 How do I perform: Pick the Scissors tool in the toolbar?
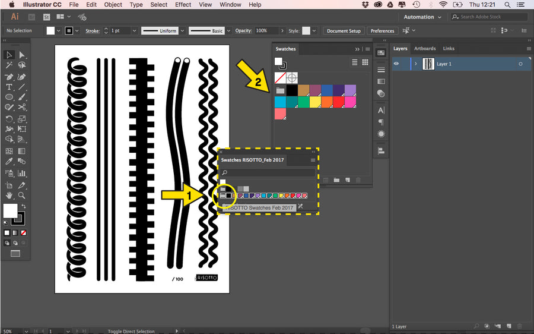click(22, 108)
